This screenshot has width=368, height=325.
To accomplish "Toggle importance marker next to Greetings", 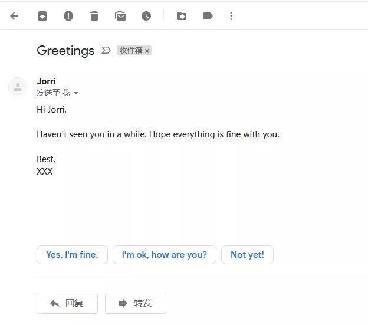I will (x=106, y=50).
